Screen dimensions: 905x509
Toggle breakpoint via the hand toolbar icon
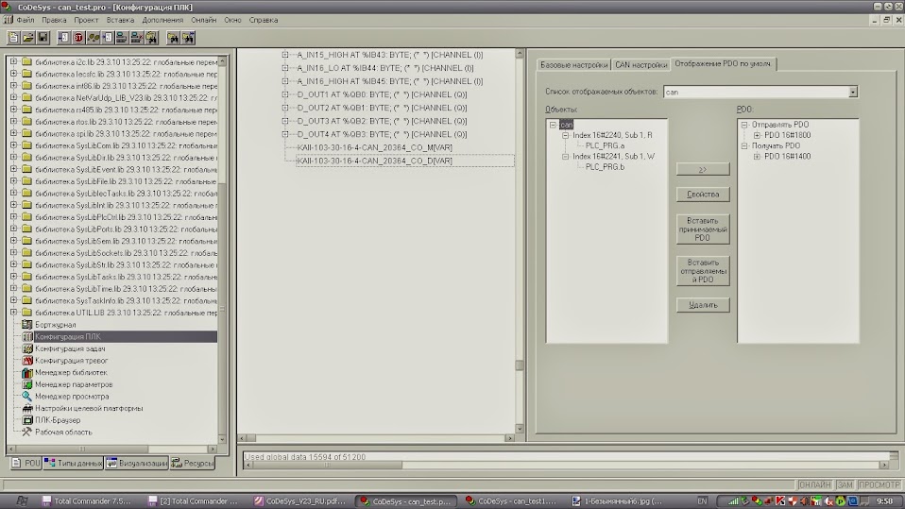[x=93, y=38]
